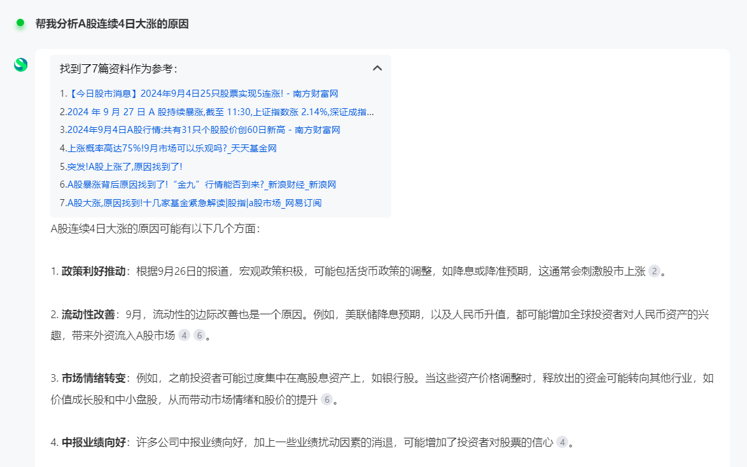This screenshot has width=747, height=467.
Task: Click citation badge 6 in 流动性改善 paragraph
Action: coord(199,335)
